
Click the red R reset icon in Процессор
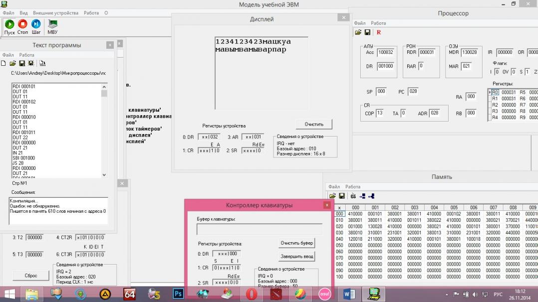coord(379,32)
